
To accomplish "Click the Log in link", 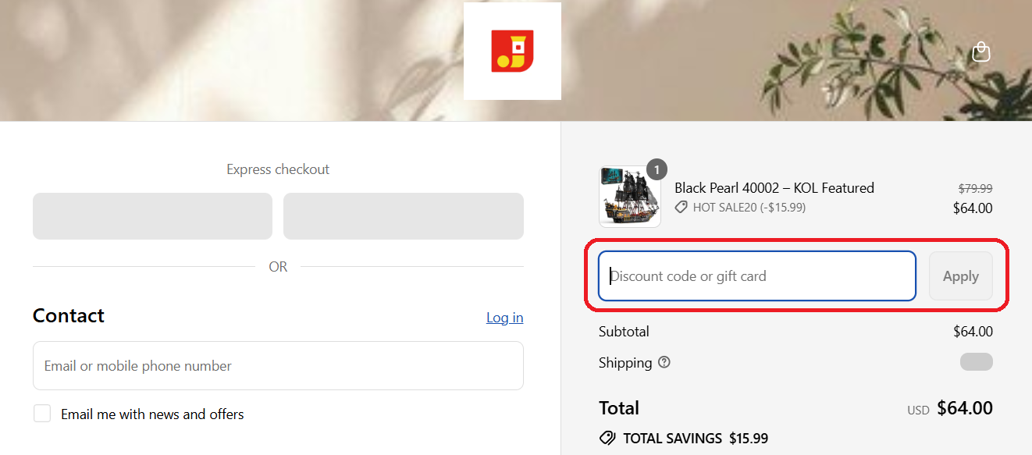I will [504, 318].
